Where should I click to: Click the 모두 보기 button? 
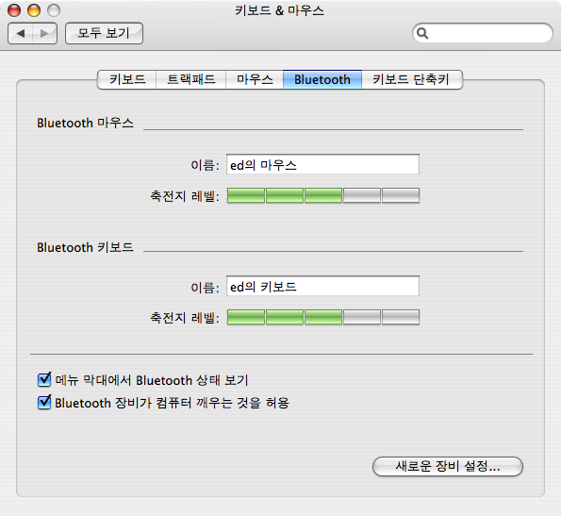[104, 33]
